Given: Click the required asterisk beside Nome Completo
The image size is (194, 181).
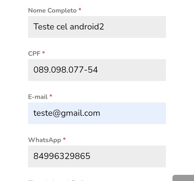Looking at the screenshot, I should tap(80, 9).
